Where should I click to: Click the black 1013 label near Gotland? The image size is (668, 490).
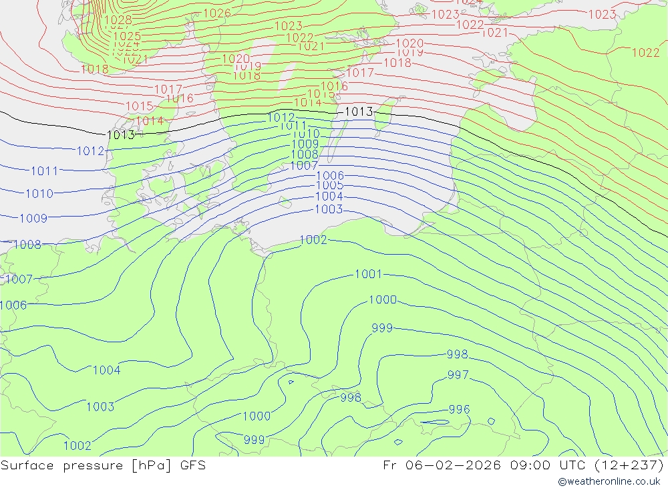(x=359, y=112)
